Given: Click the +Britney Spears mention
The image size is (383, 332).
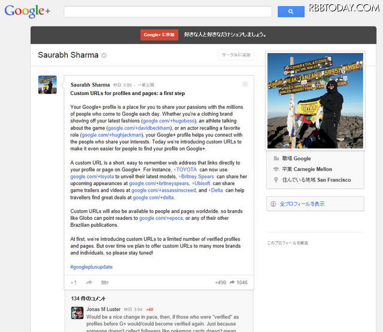Looking at the screenshot, I should click(196, 176).
